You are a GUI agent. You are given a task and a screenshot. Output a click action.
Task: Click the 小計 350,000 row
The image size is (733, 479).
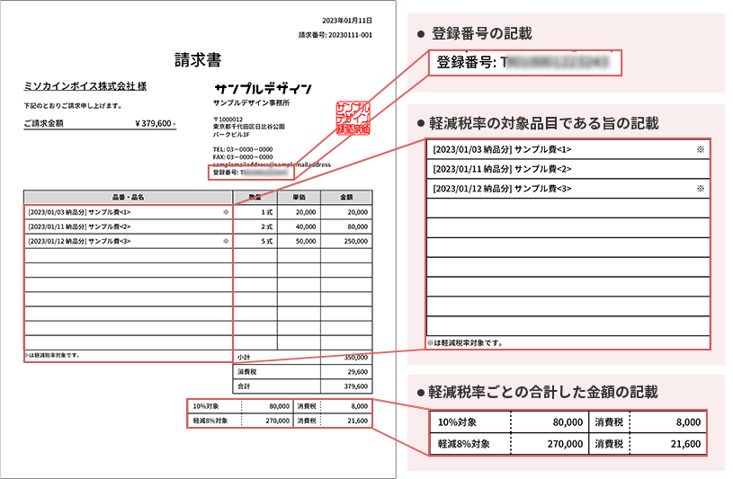(x=302, y=356)
